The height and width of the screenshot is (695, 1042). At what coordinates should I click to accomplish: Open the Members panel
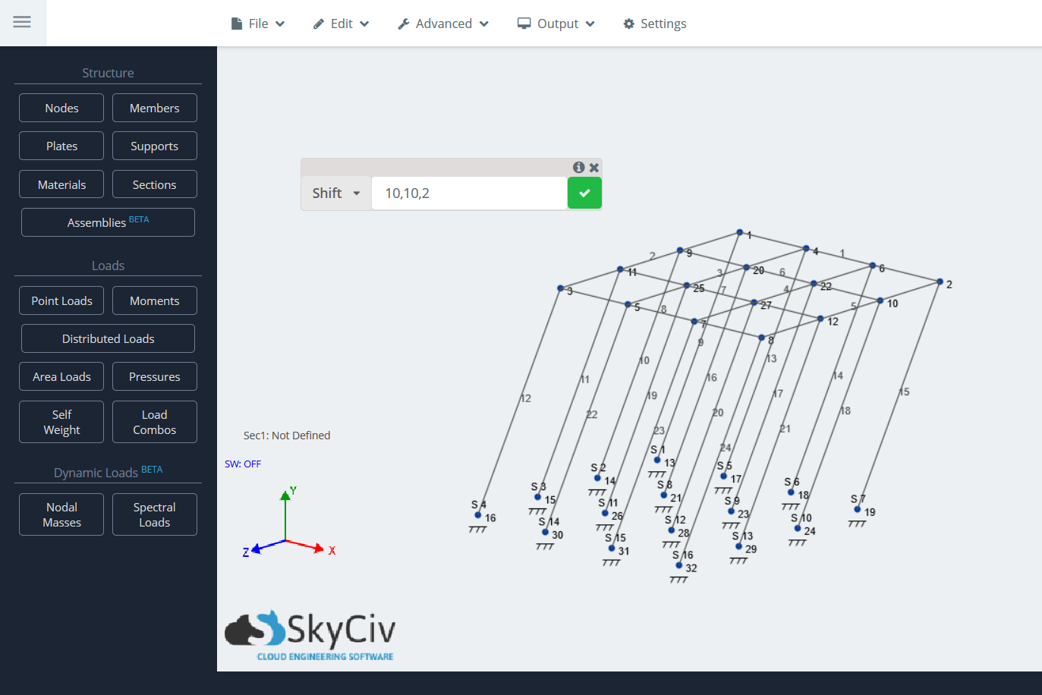click(x=155, y=108)
